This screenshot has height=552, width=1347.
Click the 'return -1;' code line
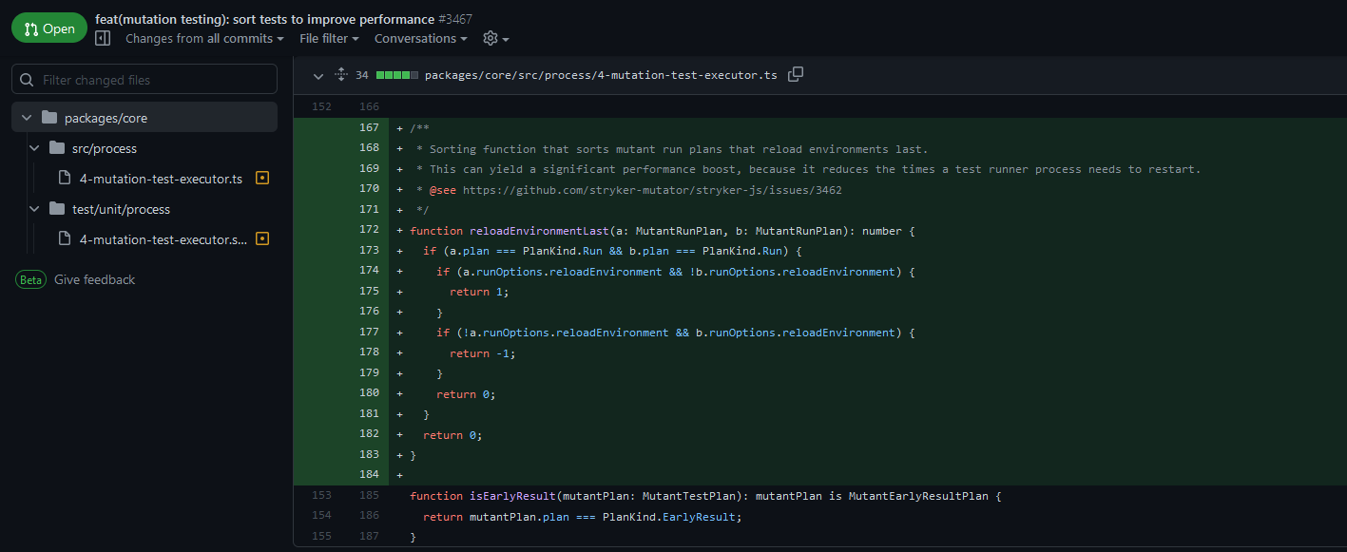pyautogui.click(x=483, y=353)
